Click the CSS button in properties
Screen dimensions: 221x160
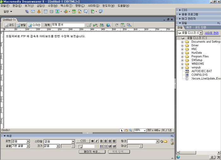point(83,141)
